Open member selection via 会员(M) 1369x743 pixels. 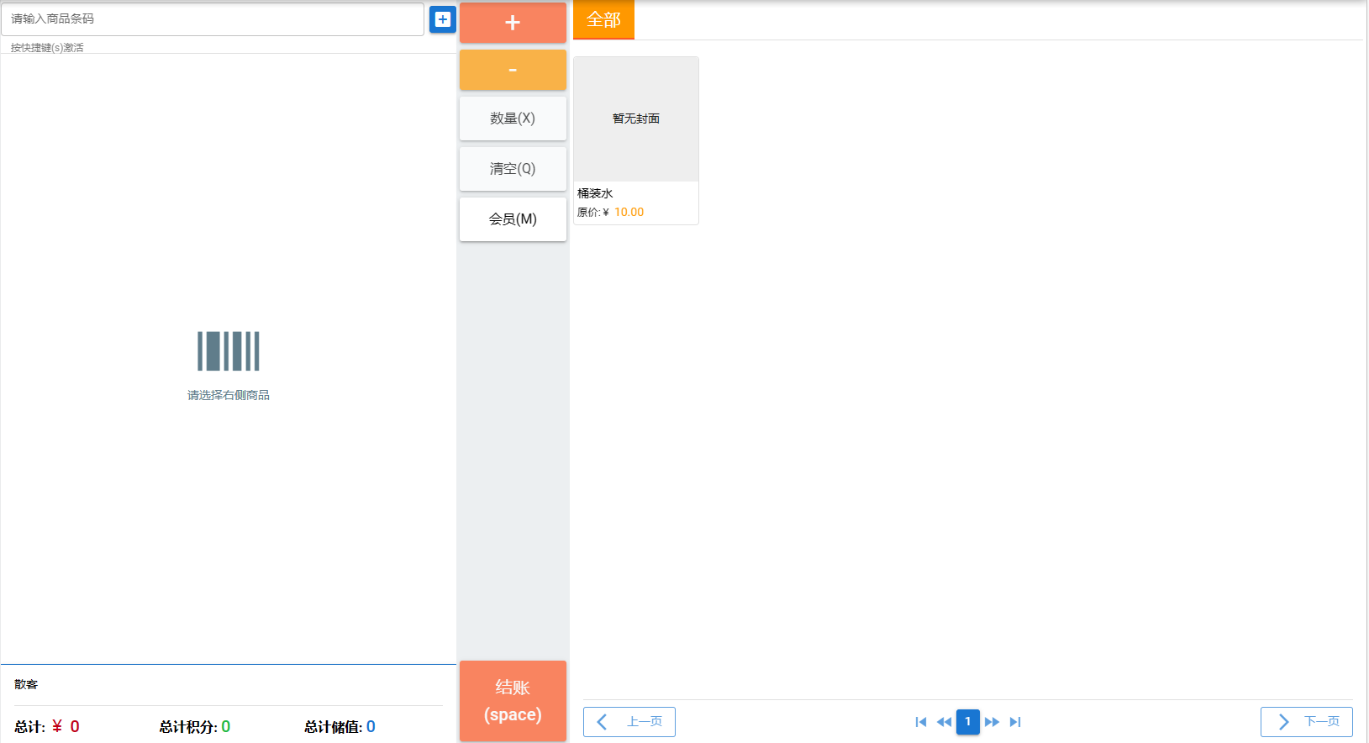513,219
